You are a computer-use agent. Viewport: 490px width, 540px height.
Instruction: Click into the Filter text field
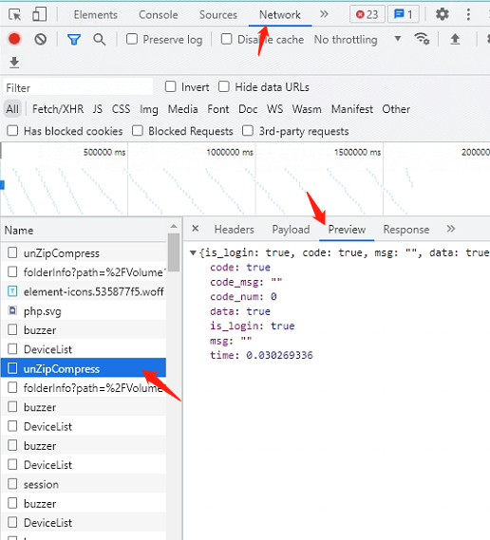[x=78, y=87]
